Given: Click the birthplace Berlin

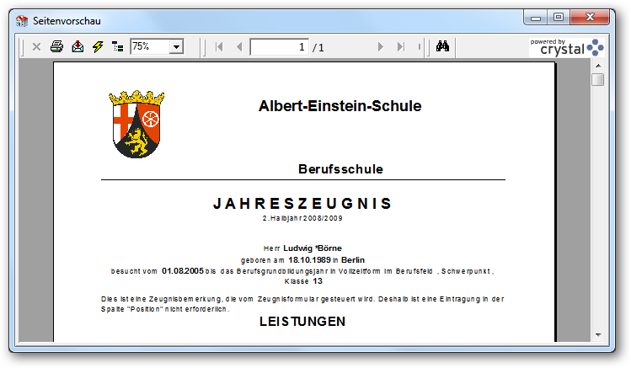Looking at the screenshot, I should point(353,260).
